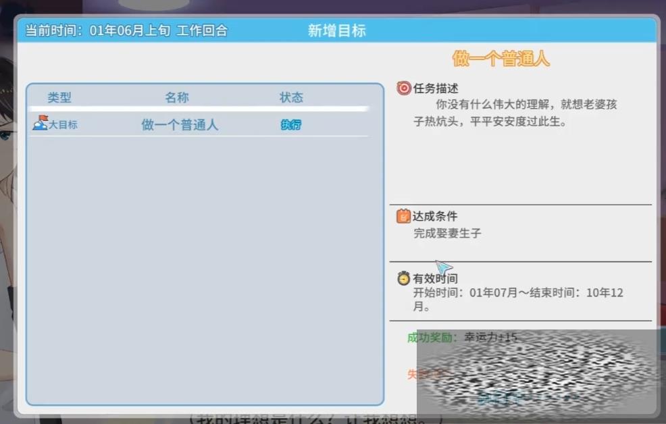The image size is (666, 424).
Task: Select the 执行 status badge in the goal row
Action: pyautogui.click(x=291, y=125)
